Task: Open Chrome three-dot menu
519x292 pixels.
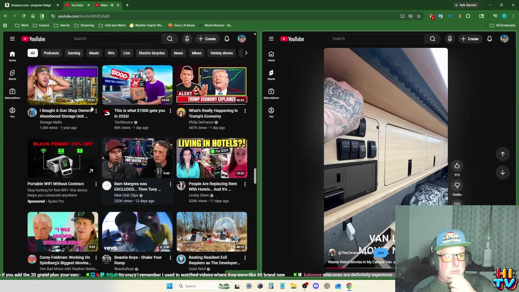Action: point(513,16)
